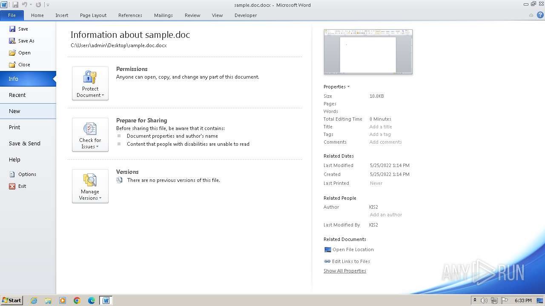The height and width of the screenshot is (306, 545).
Task: Go to the Review ribbon tab
Action: 192,15
